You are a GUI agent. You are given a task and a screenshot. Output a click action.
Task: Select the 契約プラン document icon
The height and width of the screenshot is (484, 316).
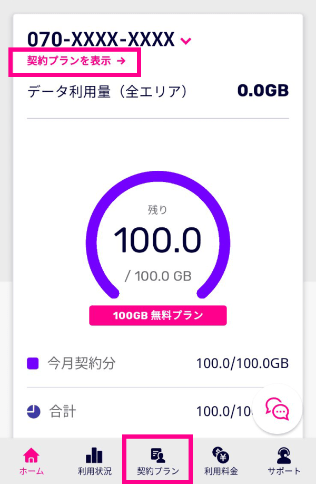(158, 456)
